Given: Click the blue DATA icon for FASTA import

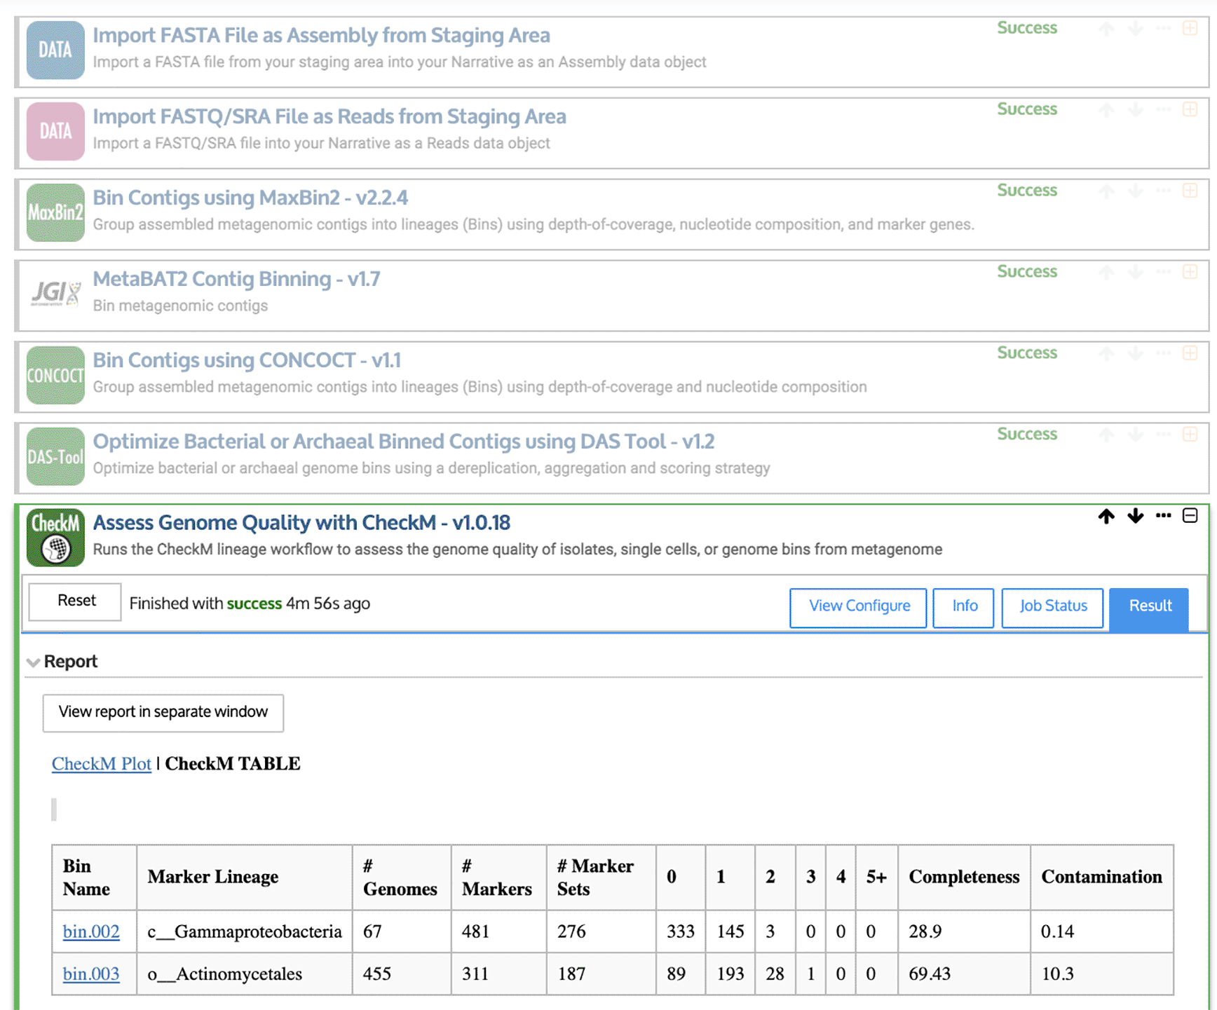Looking at the screenshot, I should coord(55,50).
